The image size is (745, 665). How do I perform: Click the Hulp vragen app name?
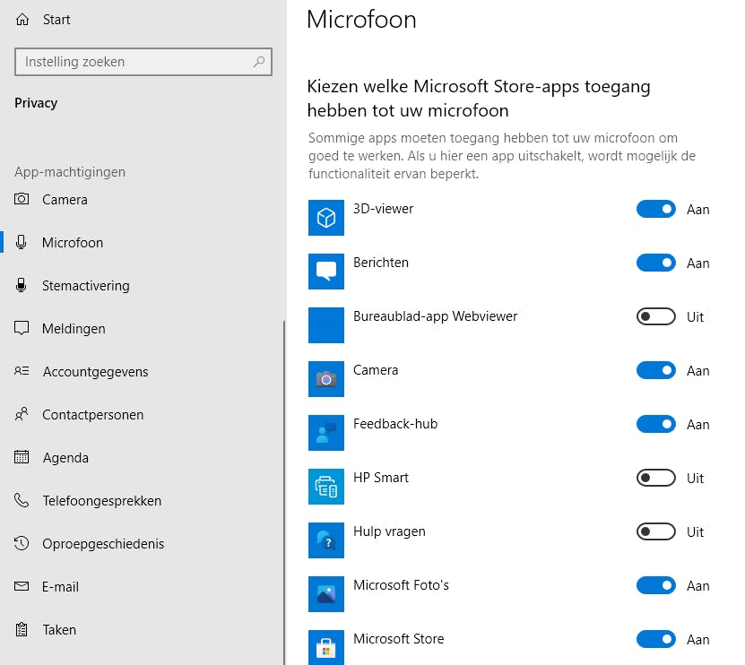pos(389,531)
